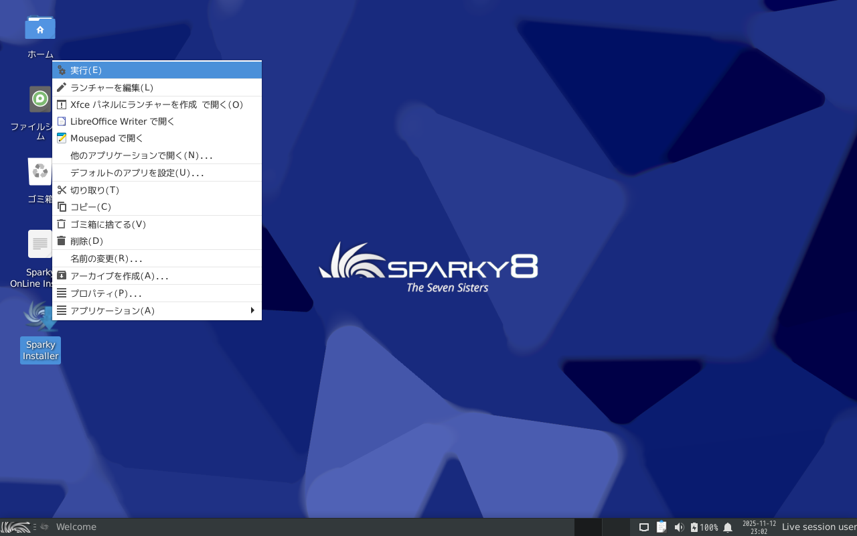Expand the アプリケーション(A) submenu arrow
The image size is (857, 536).
pos(252,310)
